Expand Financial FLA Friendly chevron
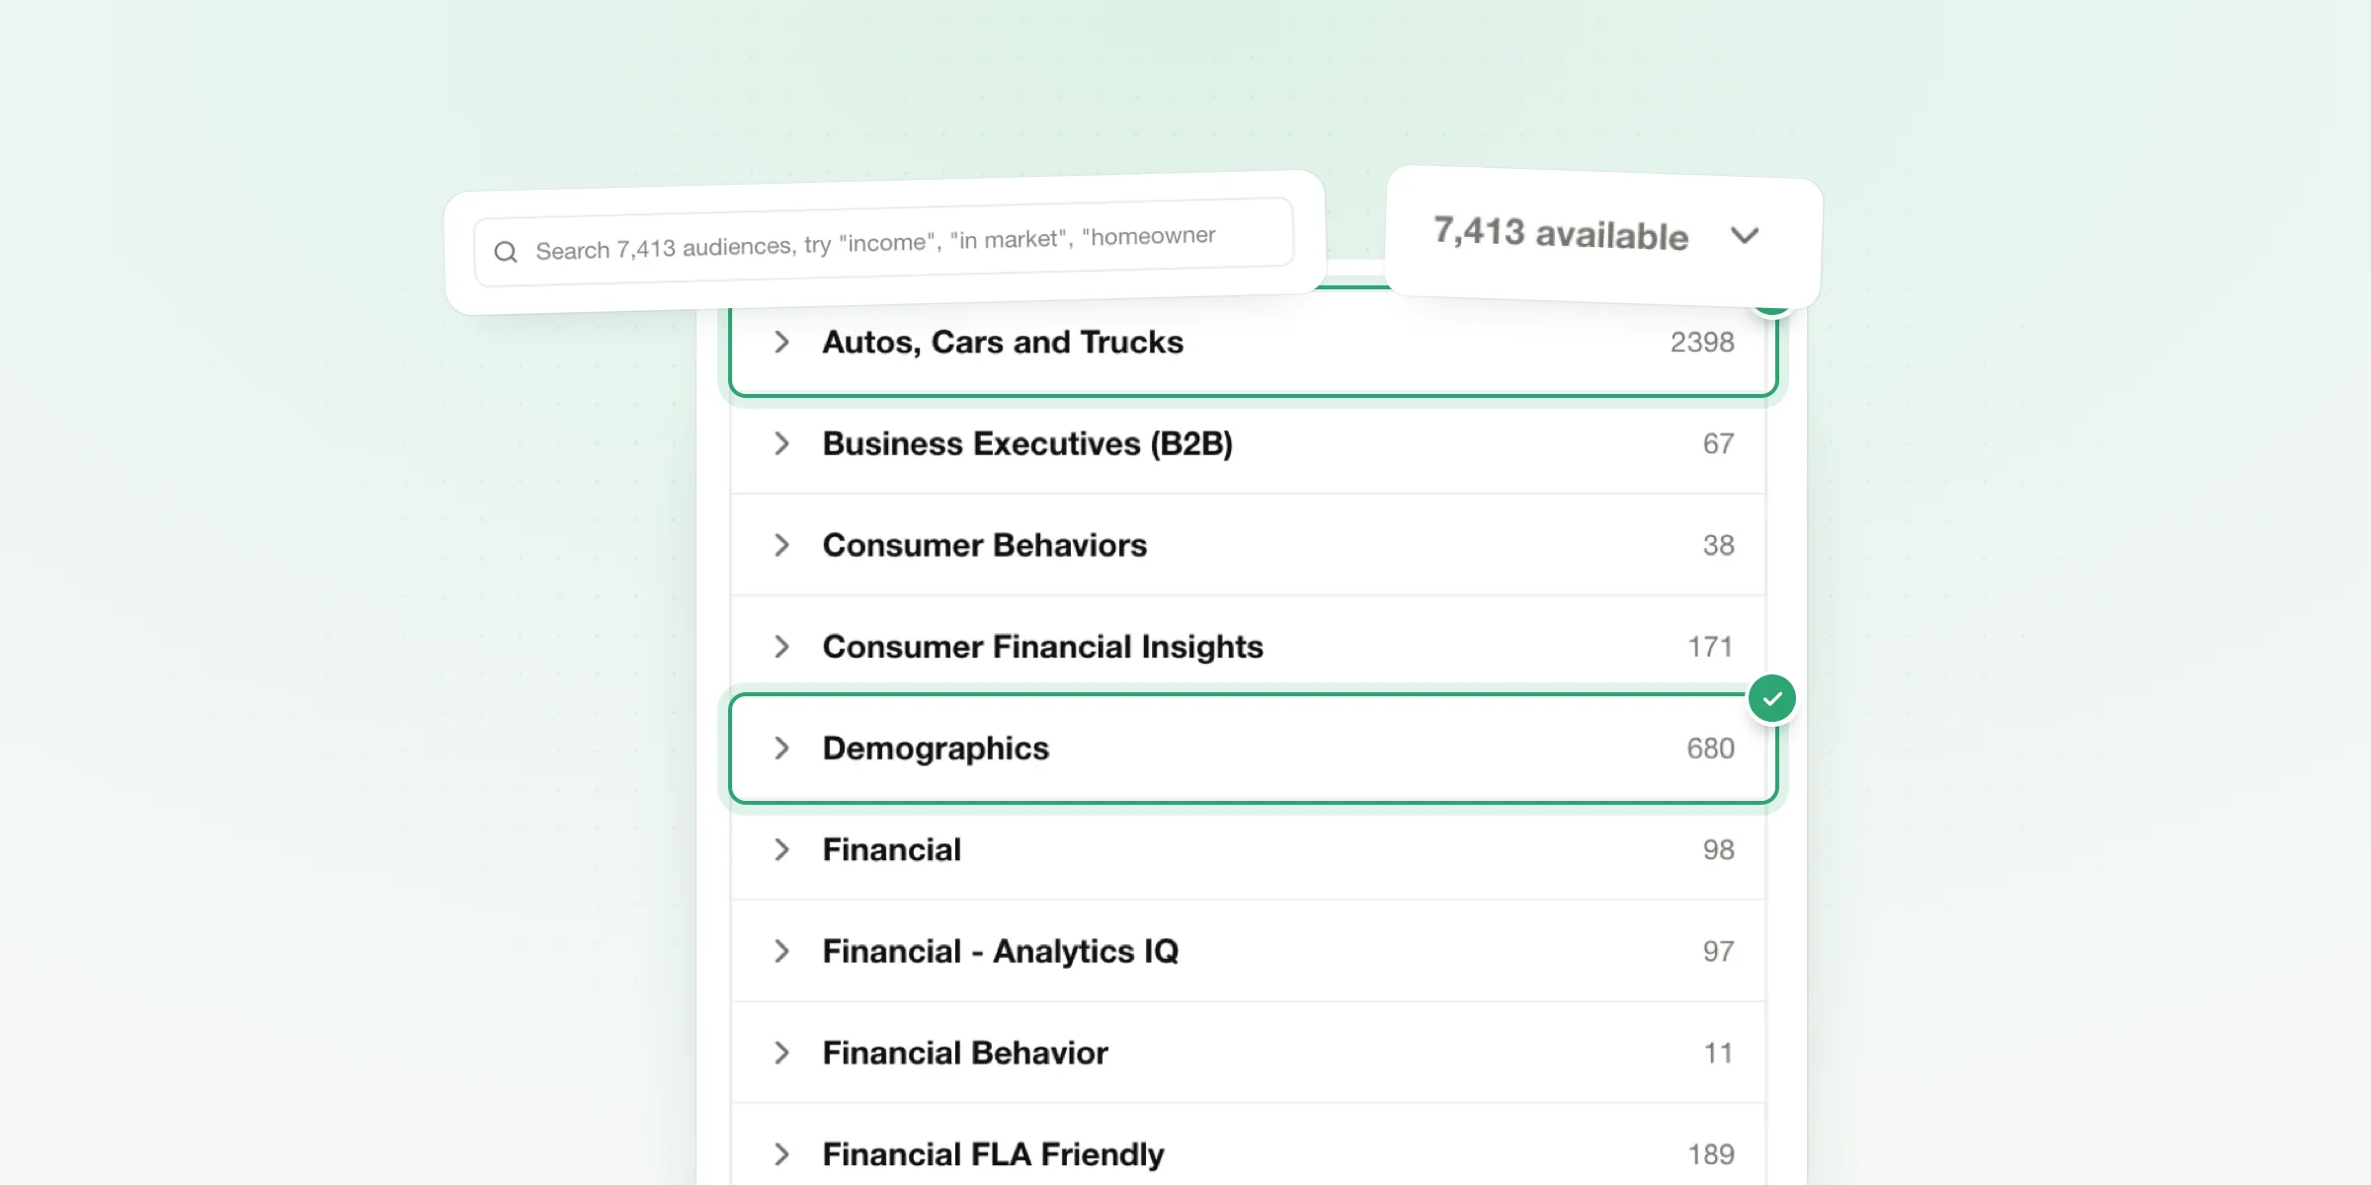This screenshot has height=1185, width=2371. click(x=781, y=1154)
